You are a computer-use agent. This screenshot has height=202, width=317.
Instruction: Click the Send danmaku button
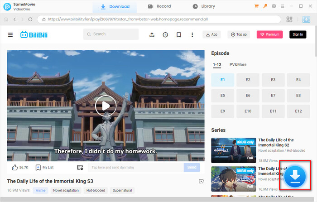192,168
